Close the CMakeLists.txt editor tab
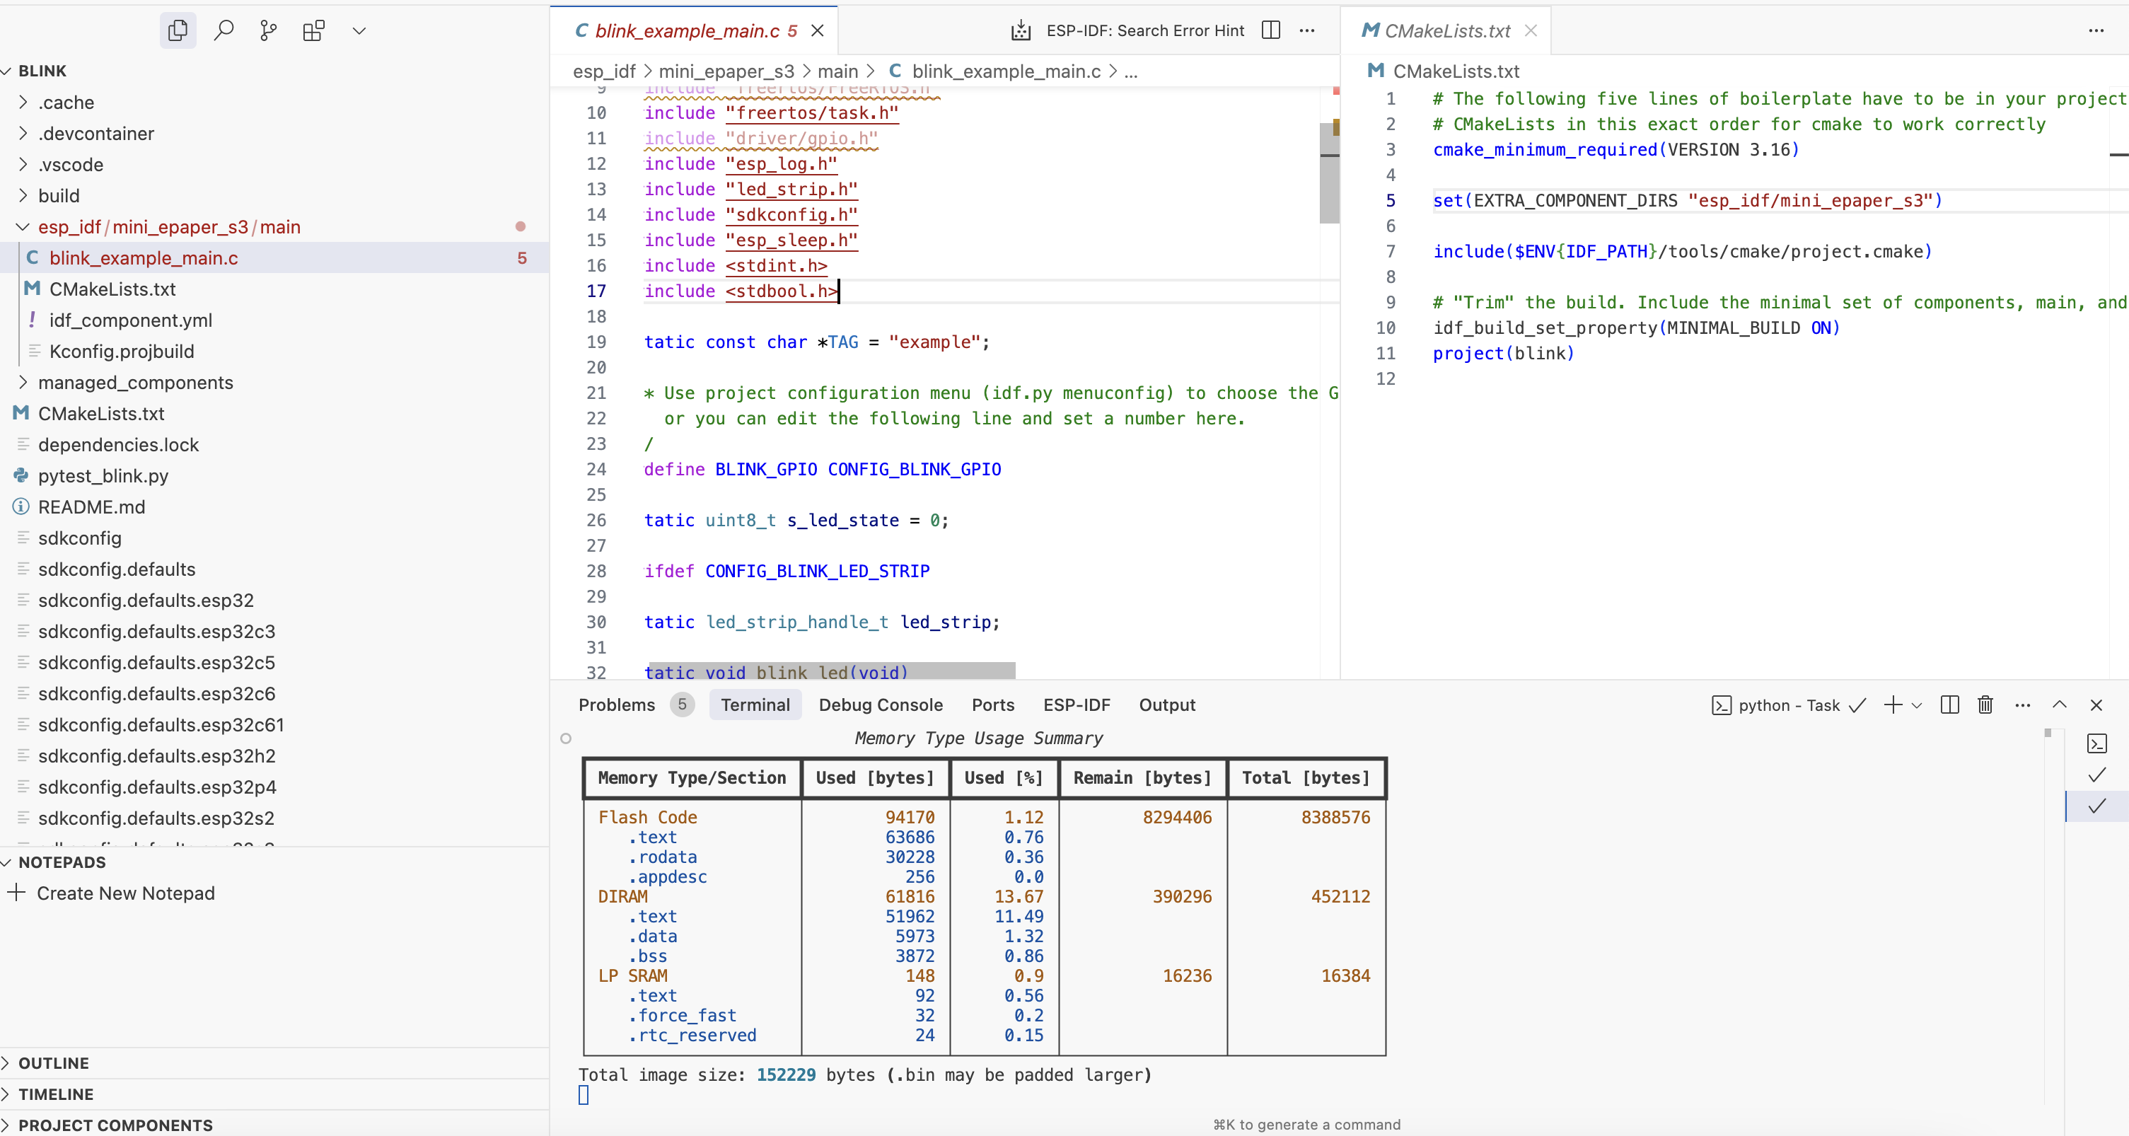Viewport: 2129px width, 1136px height. point(1531,30)
